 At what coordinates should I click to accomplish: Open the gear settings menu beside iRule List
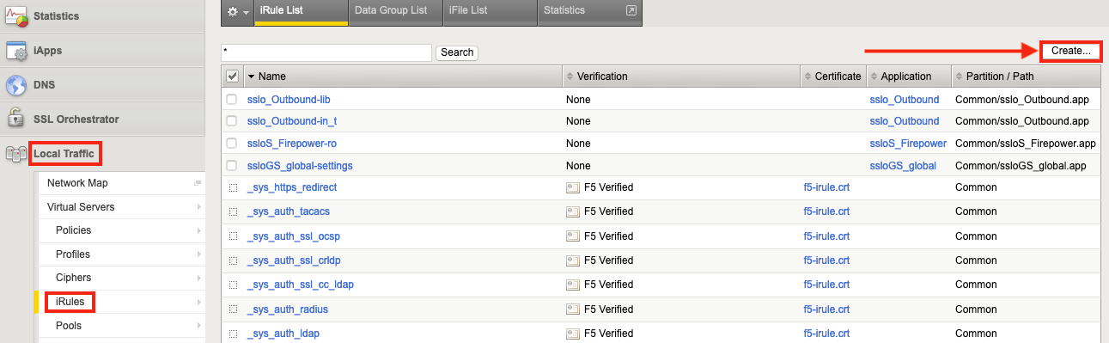(237, 12)
